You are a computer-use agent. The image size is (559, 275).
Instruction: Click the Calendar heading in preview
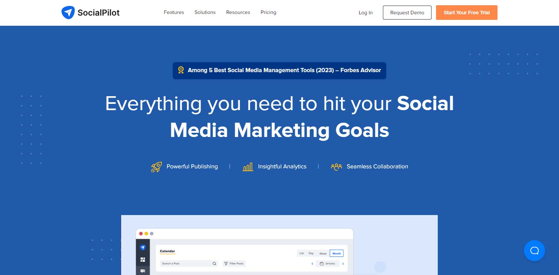pyautogui.click(x=167, y=251)
